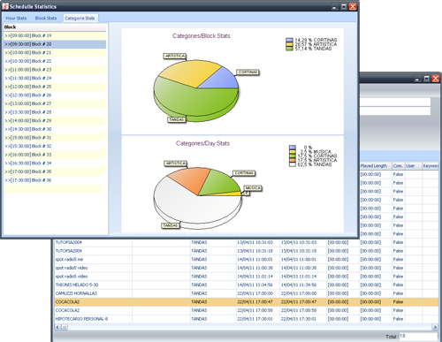Click the horizontal scrollbar right arrow
The image size is (442, 342).
[x=435, y=327]
